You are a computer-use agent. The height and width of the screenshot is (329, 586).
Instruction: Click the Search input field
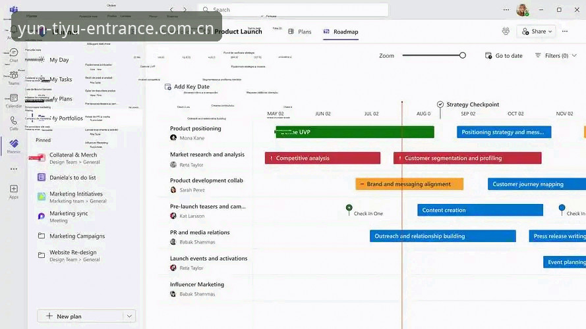click(293, 10)
